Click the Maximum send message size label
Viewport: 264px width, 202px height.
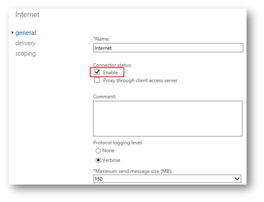[x=133, y=171]
